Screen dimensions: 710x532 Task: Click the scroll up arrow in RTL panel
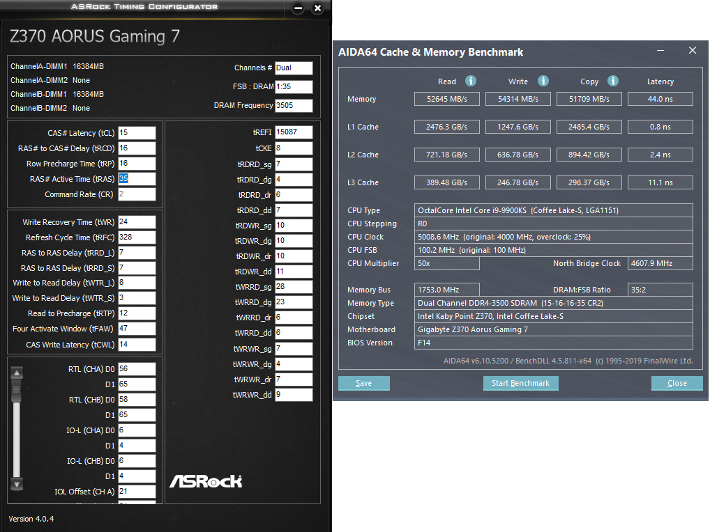(17, 373)
